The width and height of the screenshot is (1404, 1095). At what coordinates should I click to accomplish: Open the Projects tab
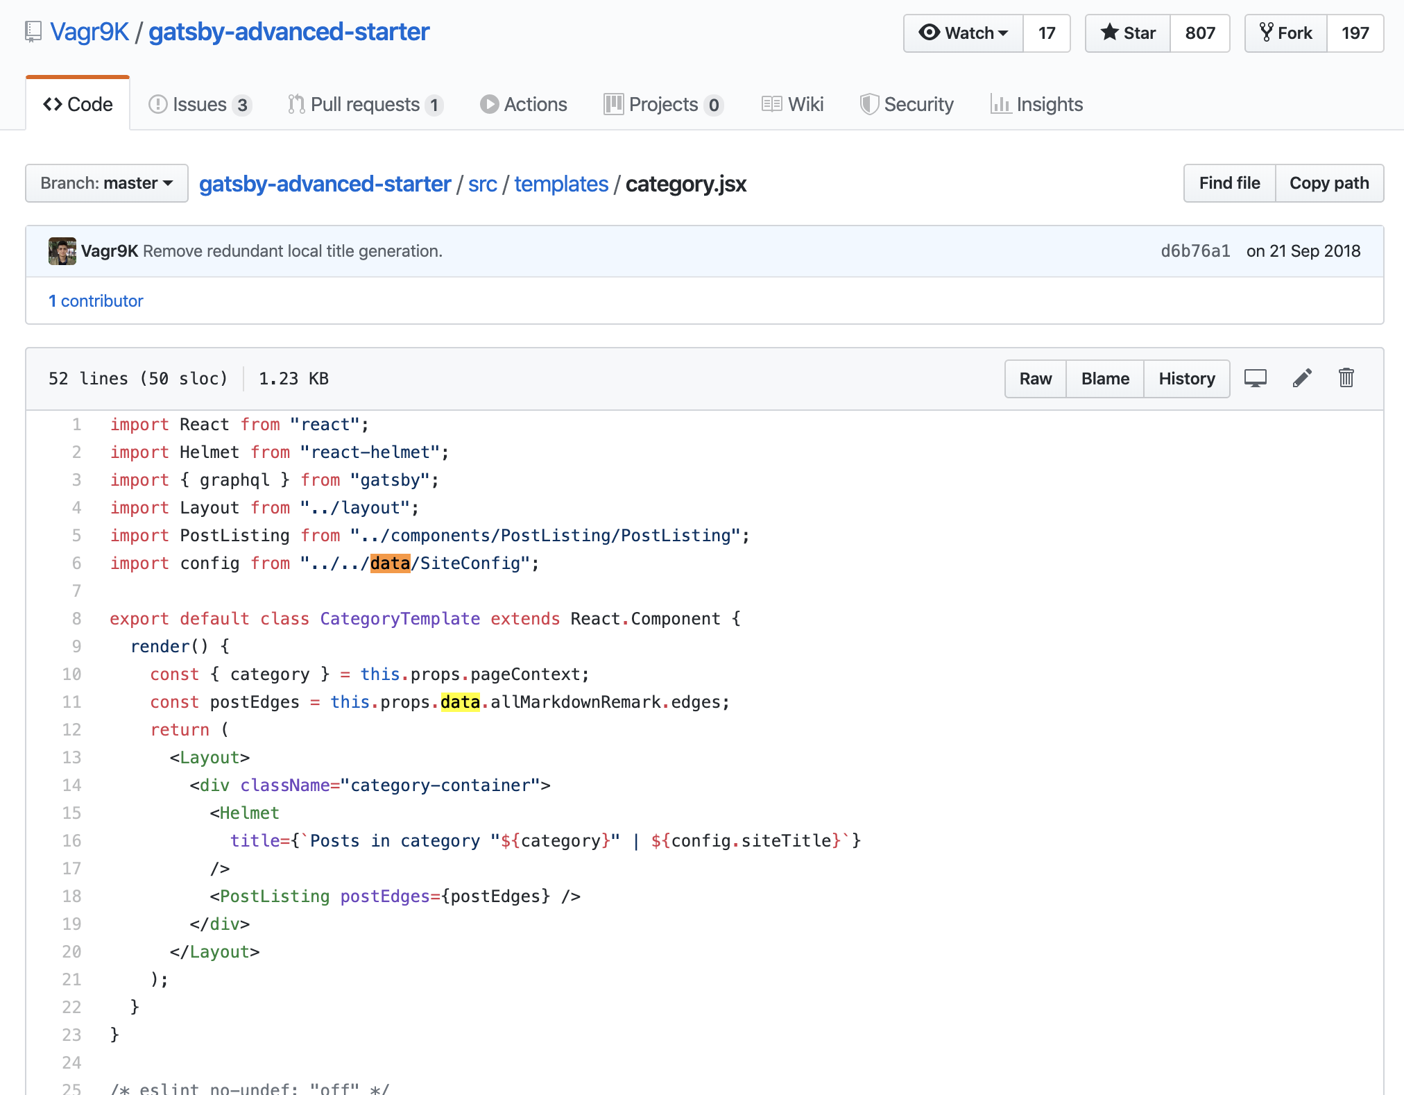[664, 105]
